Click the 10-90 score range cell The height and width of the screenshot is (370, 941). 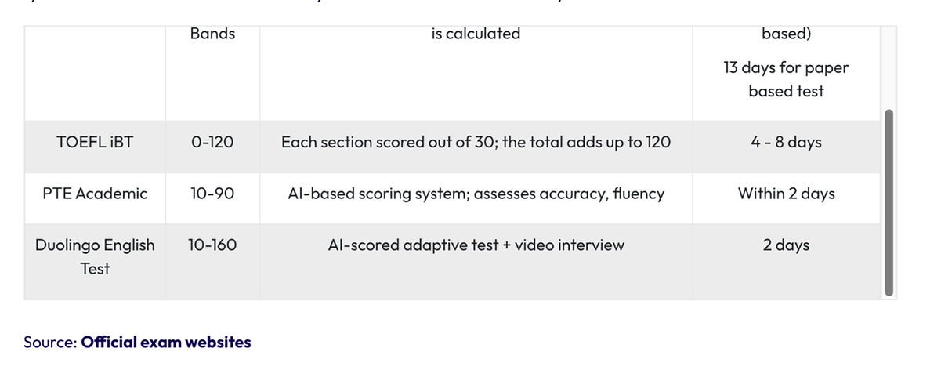pos(212,194)
